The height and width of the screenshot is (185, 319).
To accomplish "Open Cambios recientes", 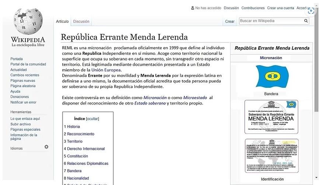I will click(x=25, y=75).
